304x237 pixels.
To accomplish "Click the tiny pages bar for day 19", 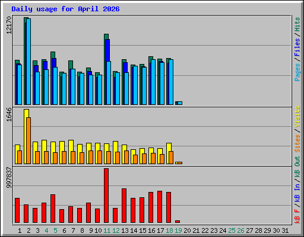I will (x=180, y=103).
